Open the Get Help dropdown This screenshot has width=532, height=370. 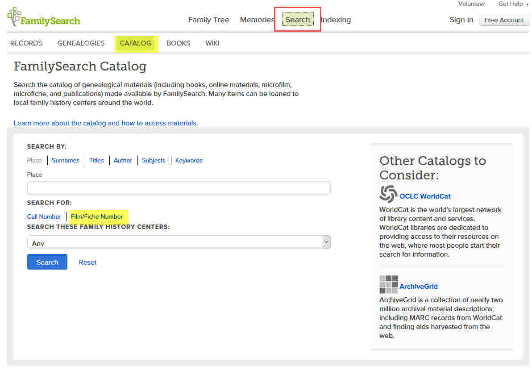pyautogui.click(x=513, y=4)
